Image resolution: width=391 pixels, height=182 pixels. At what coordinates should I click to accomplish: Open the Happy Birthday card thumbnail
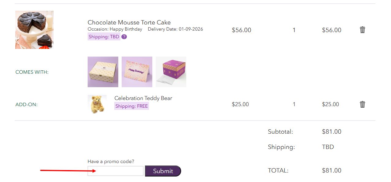pyautogui.click(x=137, y=72)
